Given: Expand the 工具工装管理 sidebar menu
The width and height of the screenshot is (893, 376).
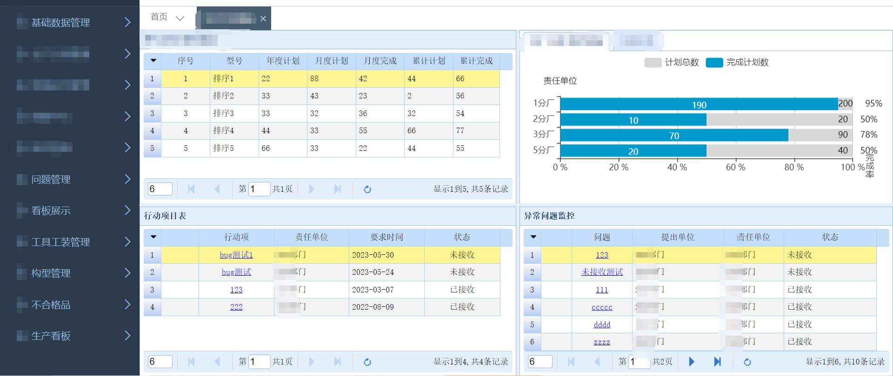Looking at the screenshot, I should [x=127, y=242].
